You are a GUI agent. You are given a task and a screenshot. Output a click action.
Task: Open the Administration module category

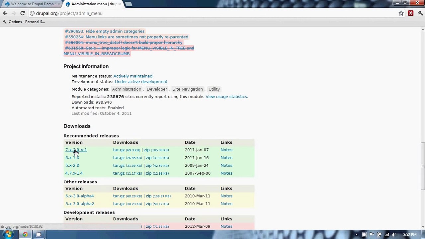[127, 89]
